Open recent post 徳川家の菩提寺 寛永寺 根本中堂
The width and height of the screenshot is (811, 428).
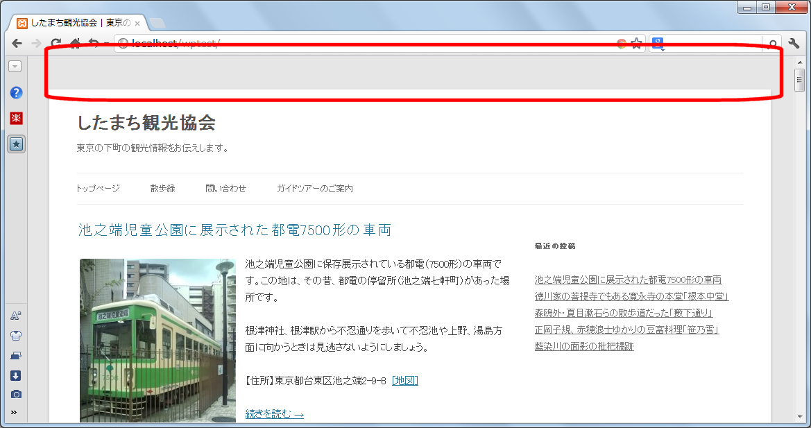(631, 296)
